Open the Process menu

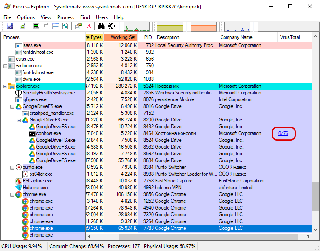click(x=66, y=17)
